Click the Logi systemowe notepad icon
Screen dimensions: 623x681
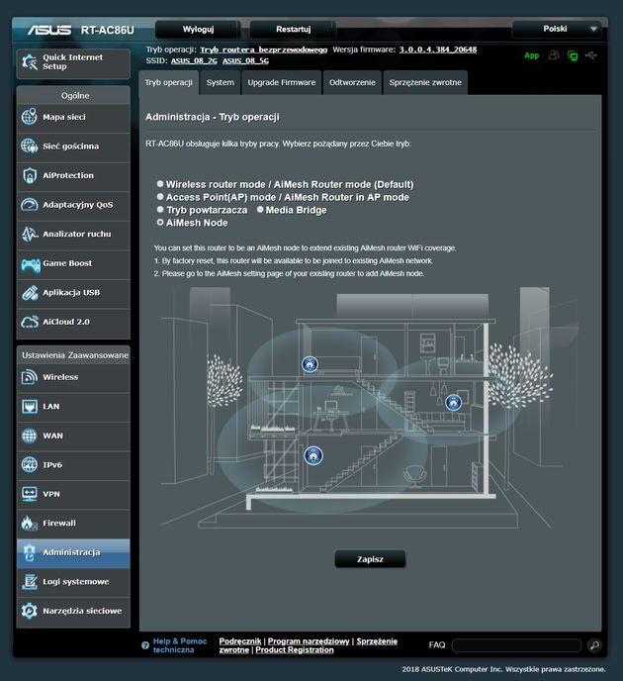(x=29, y=582)
